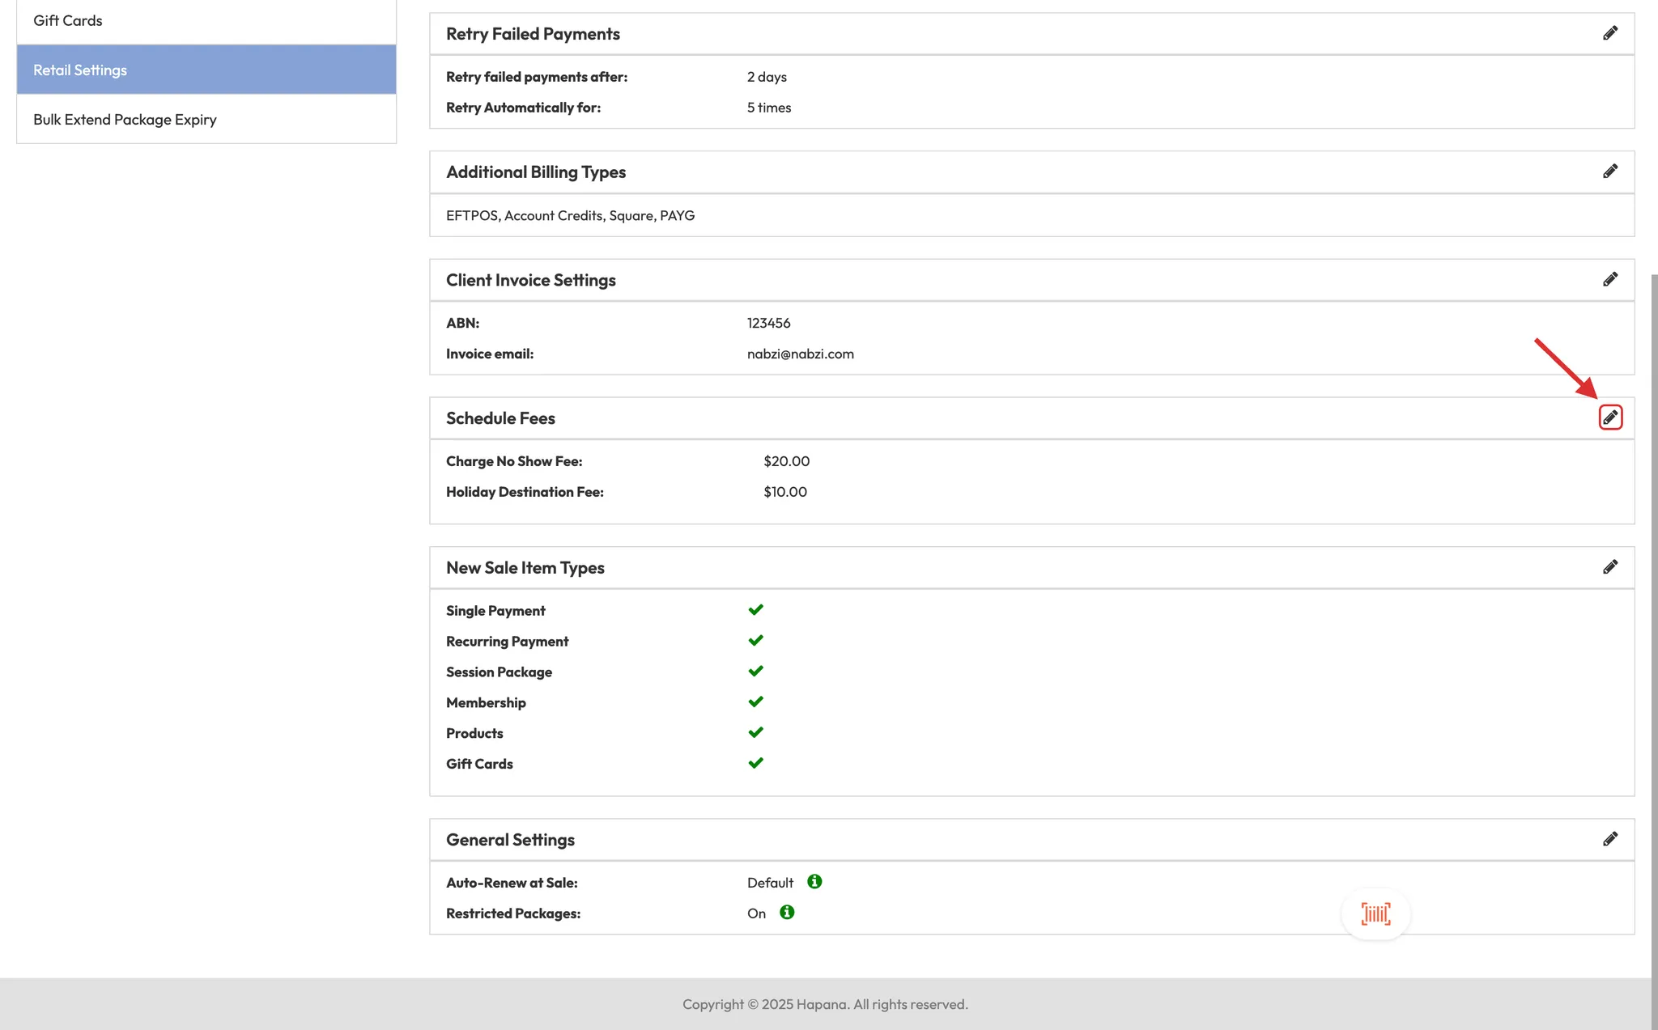Edit the Retry Failed Payments section
This screenshot has height=1030, width=1658.
pyautogui.click(x=1609, y=33)
